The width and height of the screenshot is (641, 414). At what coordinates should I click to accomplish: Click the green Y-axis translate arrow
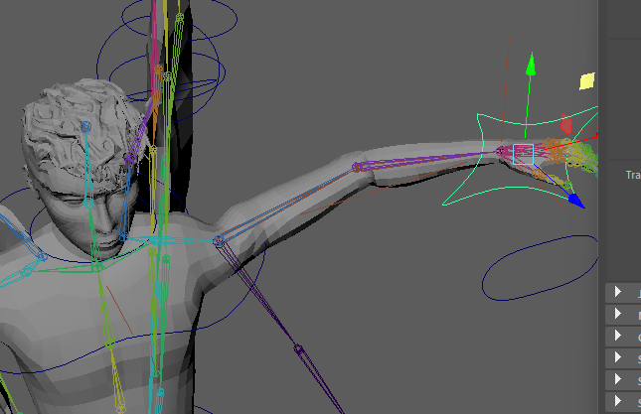531,66
